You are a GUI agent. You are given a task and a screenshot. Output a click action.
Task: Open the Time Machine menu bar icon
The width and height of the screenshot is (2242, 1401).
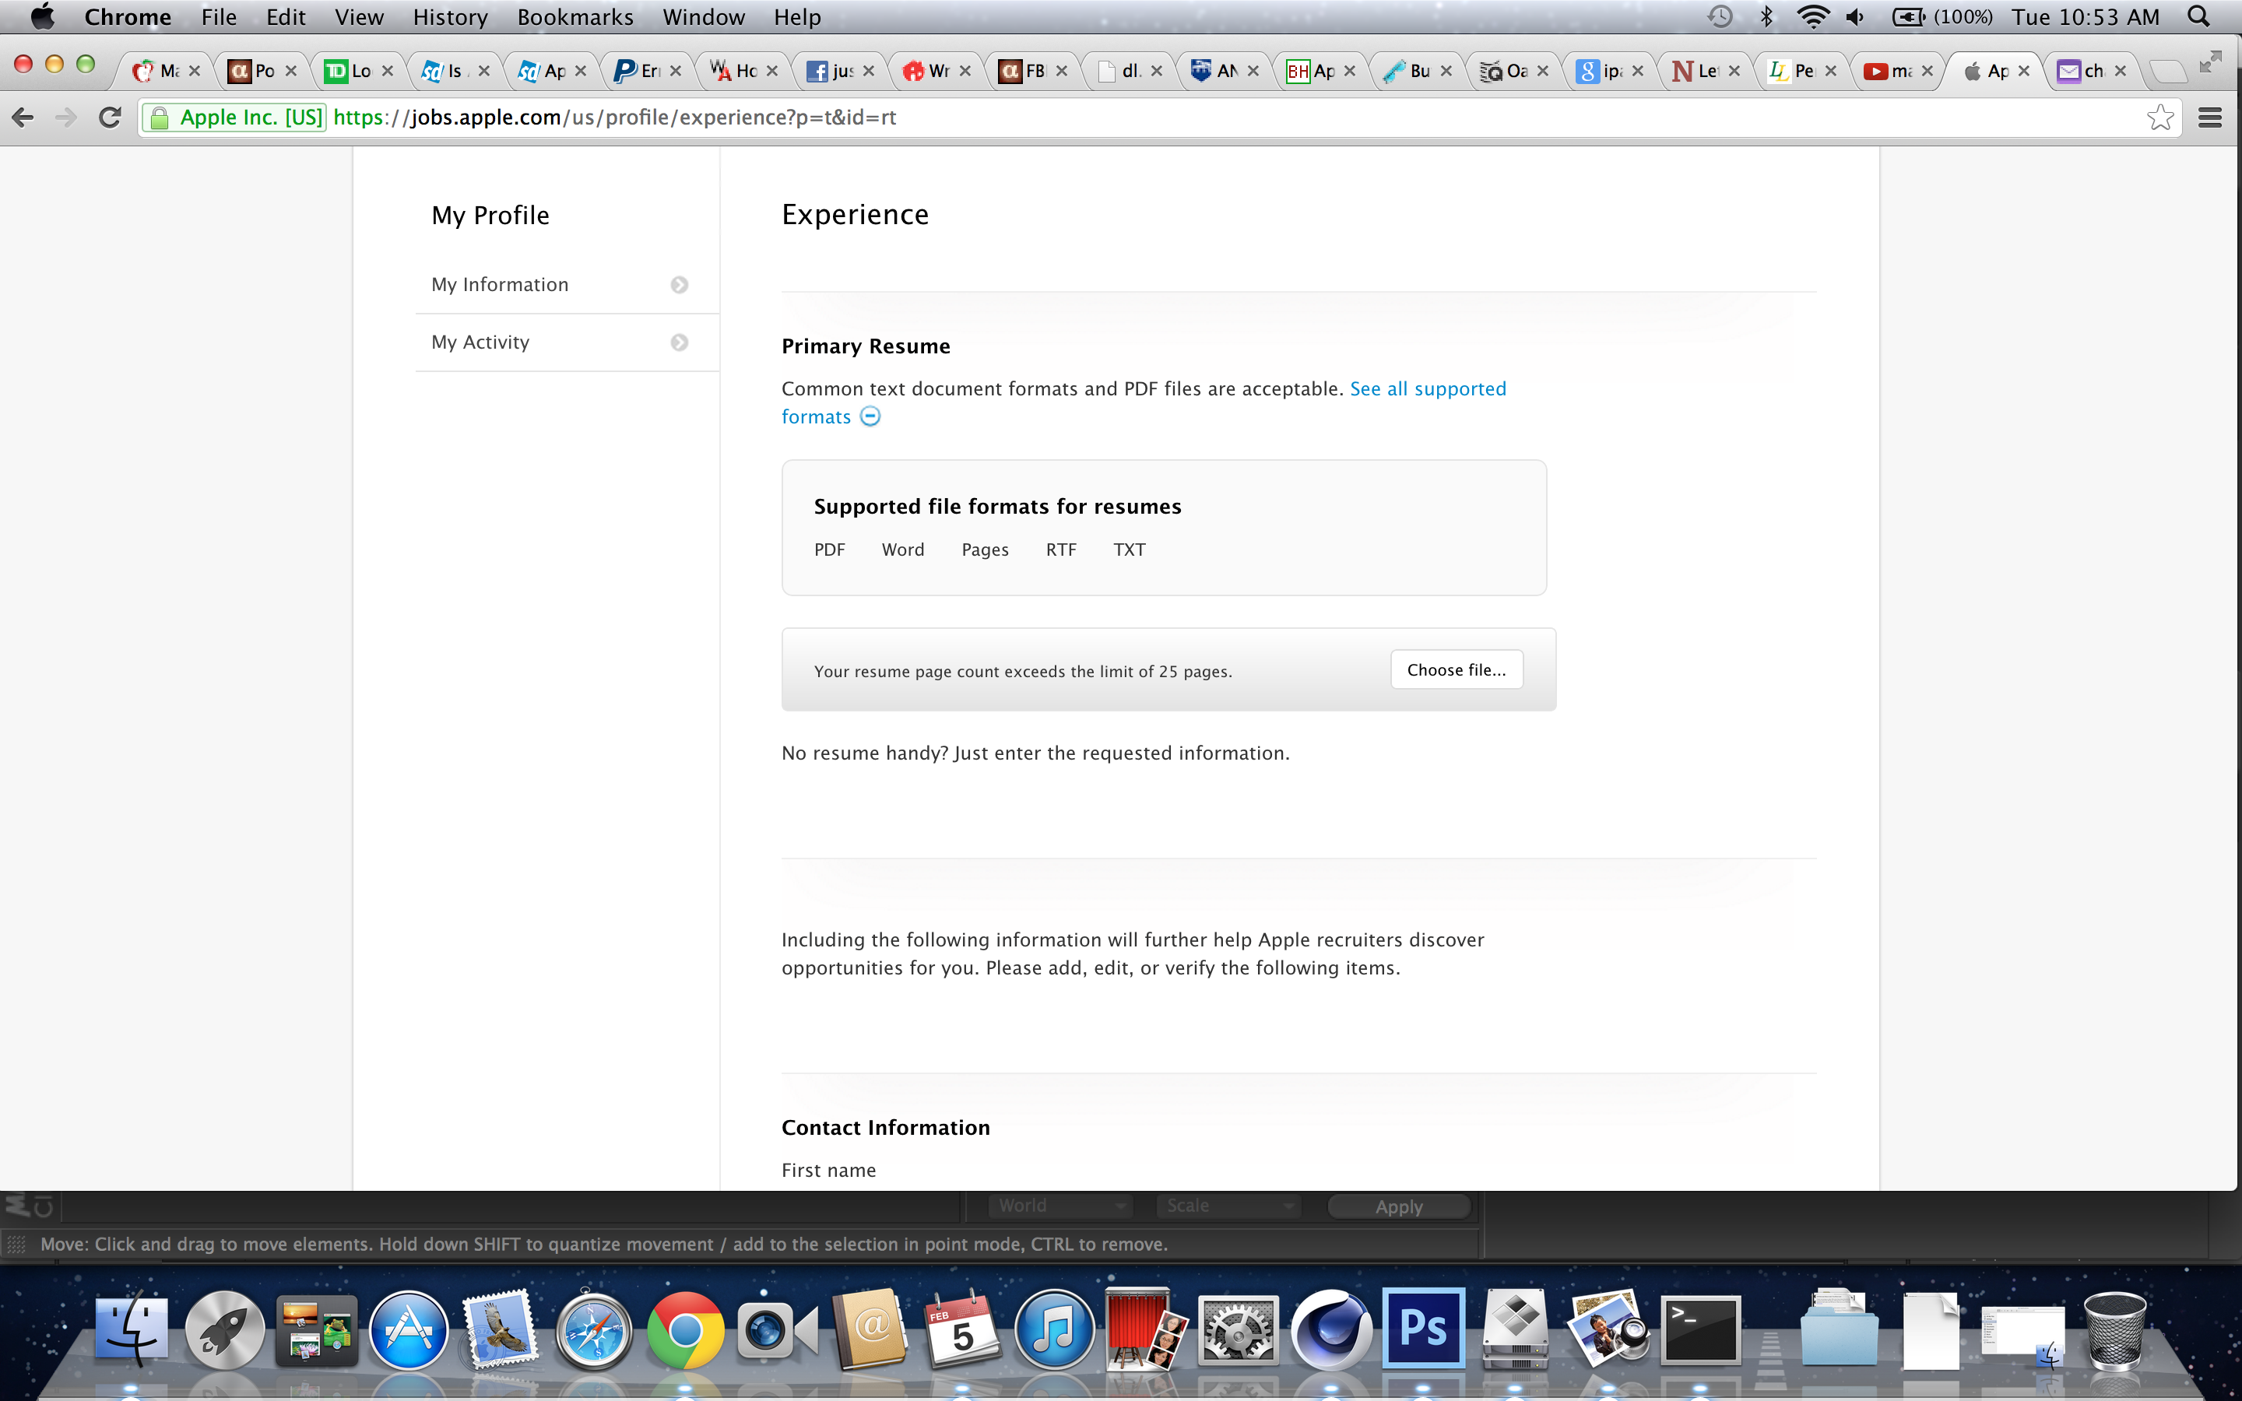point(1720,16)
